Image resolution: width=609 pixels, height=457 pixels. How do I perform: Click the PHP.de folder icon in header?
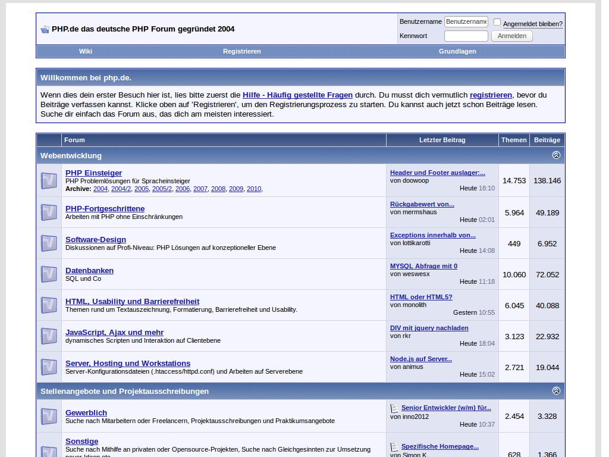pyautogui.click(x=45, y=29)
